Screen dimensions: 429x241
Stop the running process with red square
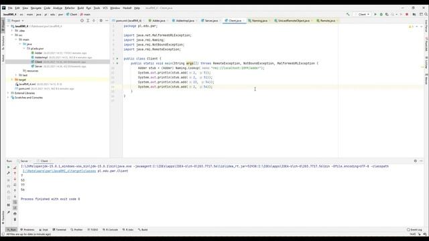(407, 14)
